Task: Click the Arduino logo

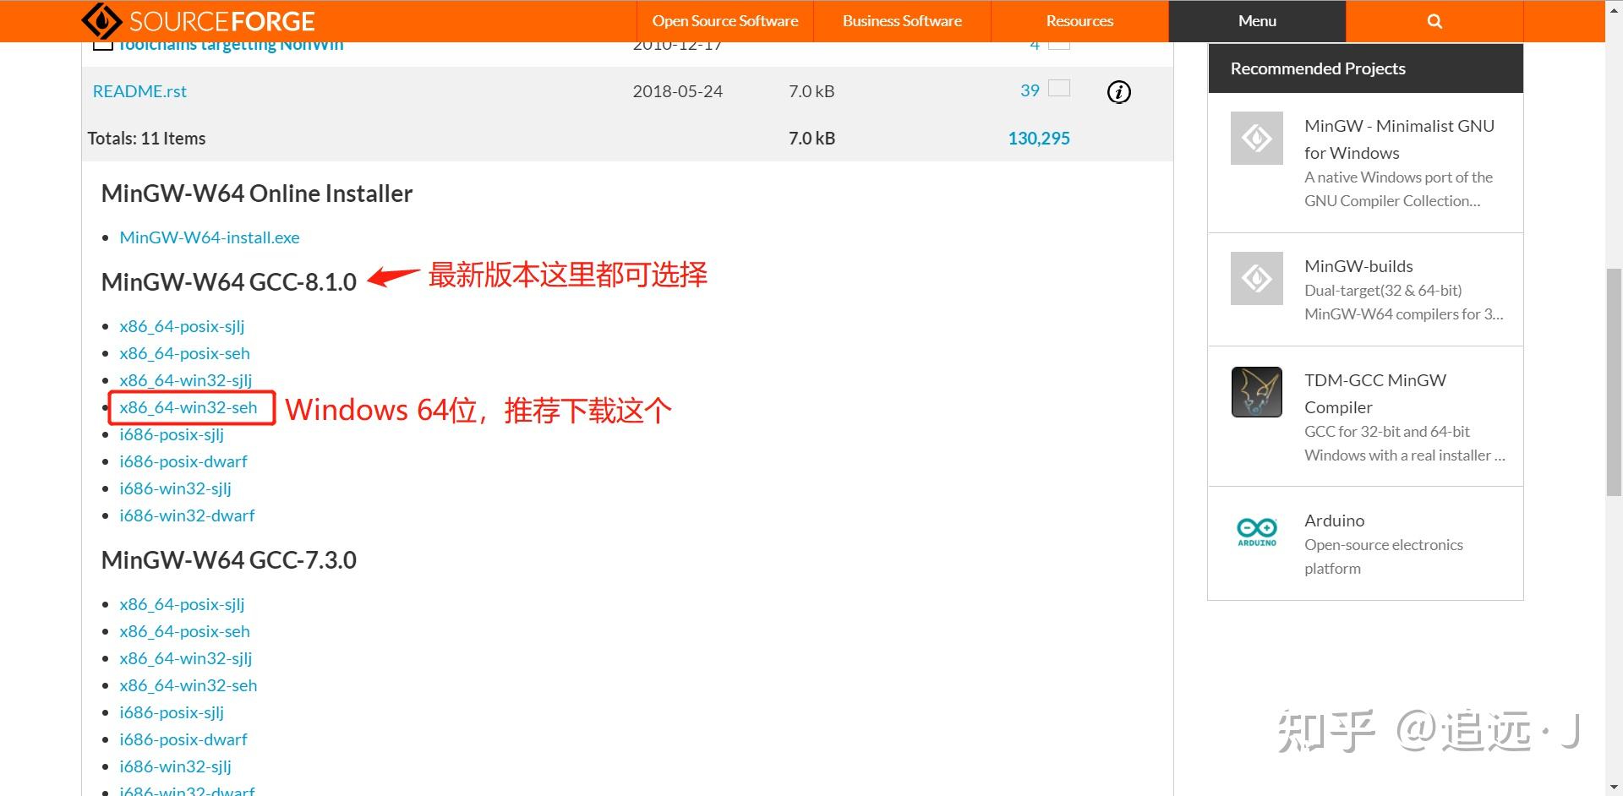Action: [1256, 532]
